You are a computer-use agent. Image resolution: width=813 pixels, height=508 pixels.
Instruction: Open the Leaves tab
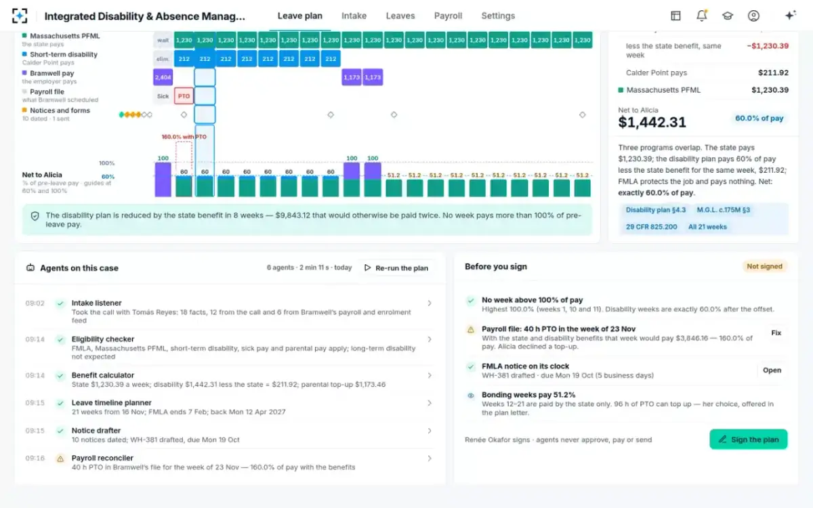(x=400, y=16)
